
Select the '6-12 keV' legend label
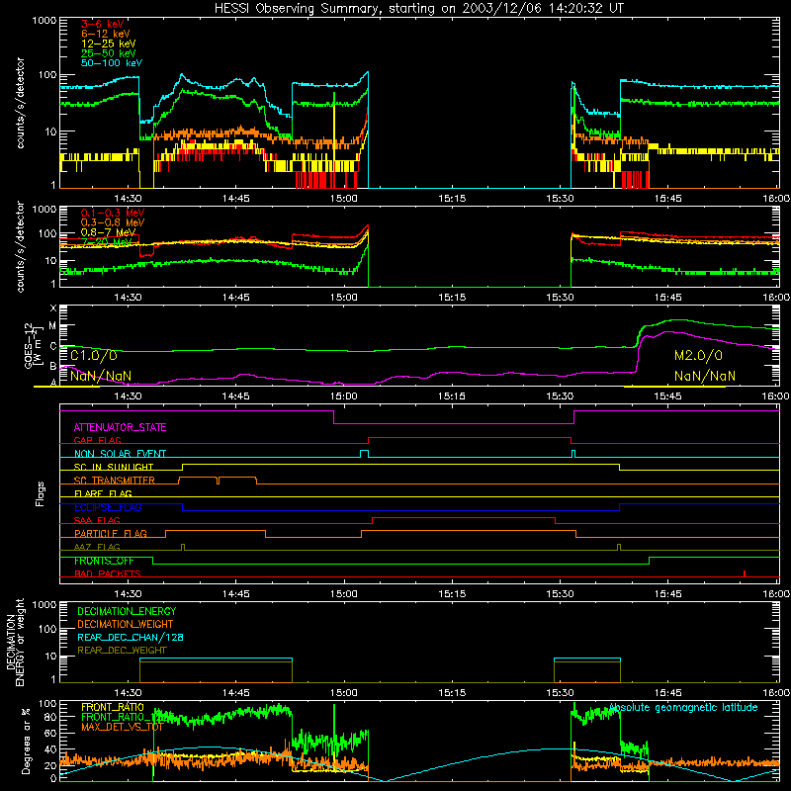(106, 34)
